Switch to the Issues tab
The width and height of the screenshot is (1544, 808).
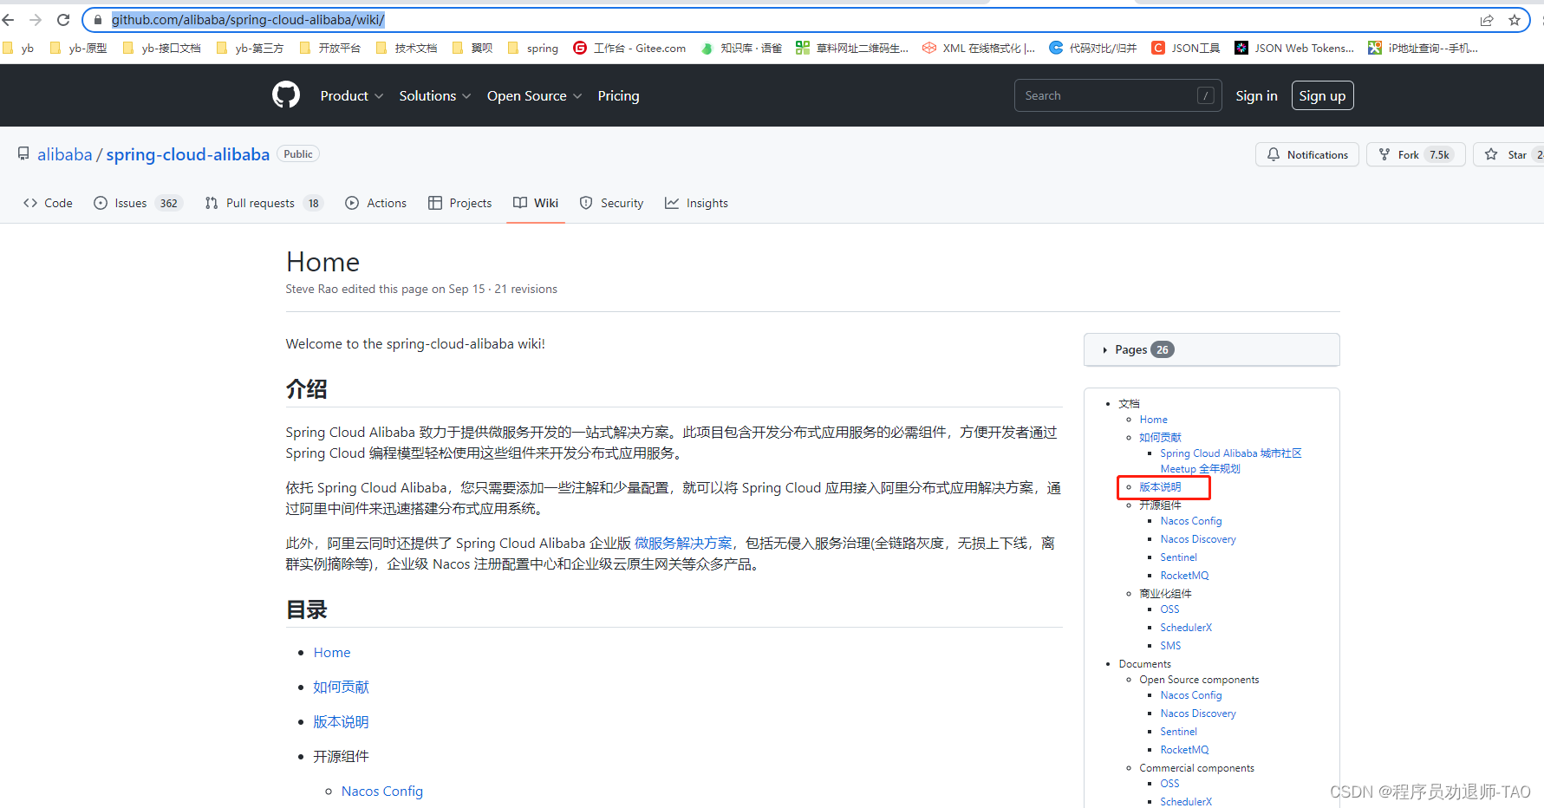coord(138,203)
